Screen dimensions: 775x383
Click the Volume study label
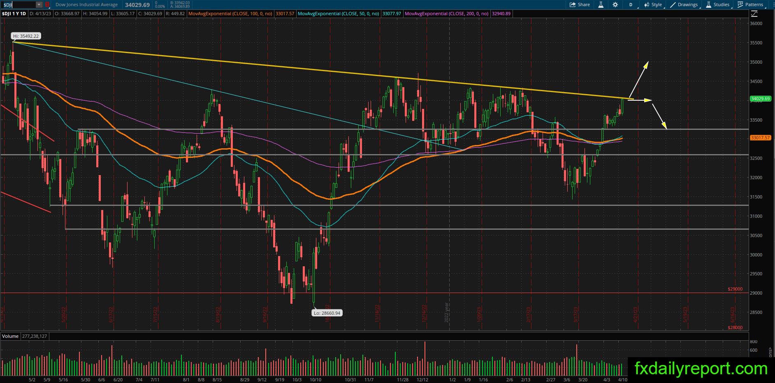[10, 336]
